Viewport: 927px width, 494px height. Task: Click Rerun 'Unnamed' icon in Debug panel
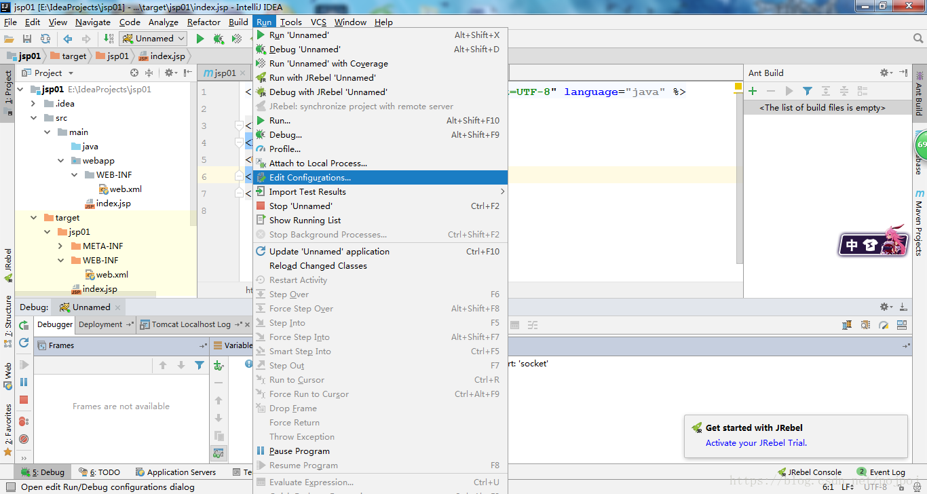click(x=24, y=325)
